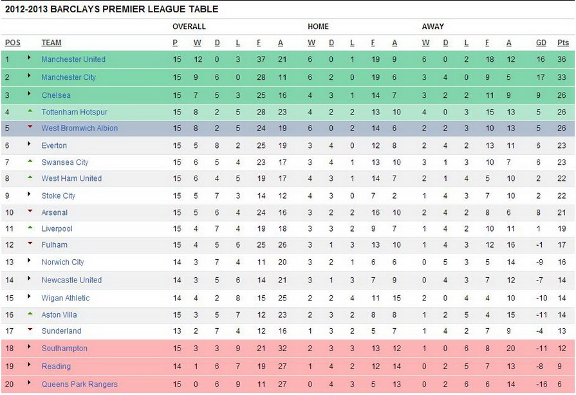Expand the Everton row black arrow
Screen dimensions: 576x395
click(29, 144)
